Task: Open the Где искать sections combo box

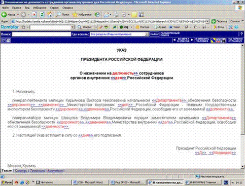Action: pos(119,34)
